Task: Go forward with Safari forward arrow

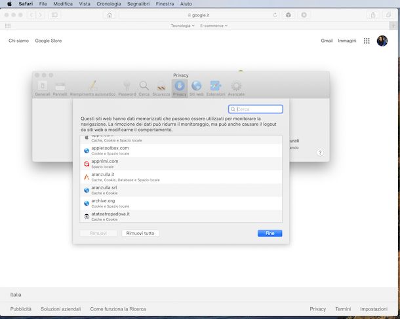Action: point(40,15)
